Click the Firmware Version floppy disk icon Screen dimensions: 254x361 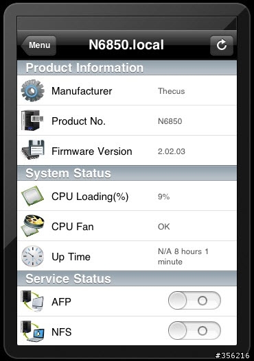(x=33, y=150)
